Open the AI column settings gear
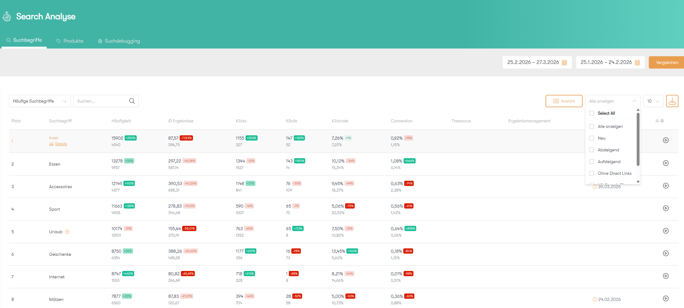The height and width of the screenshot is (308, 684). [x=663, y=121]
